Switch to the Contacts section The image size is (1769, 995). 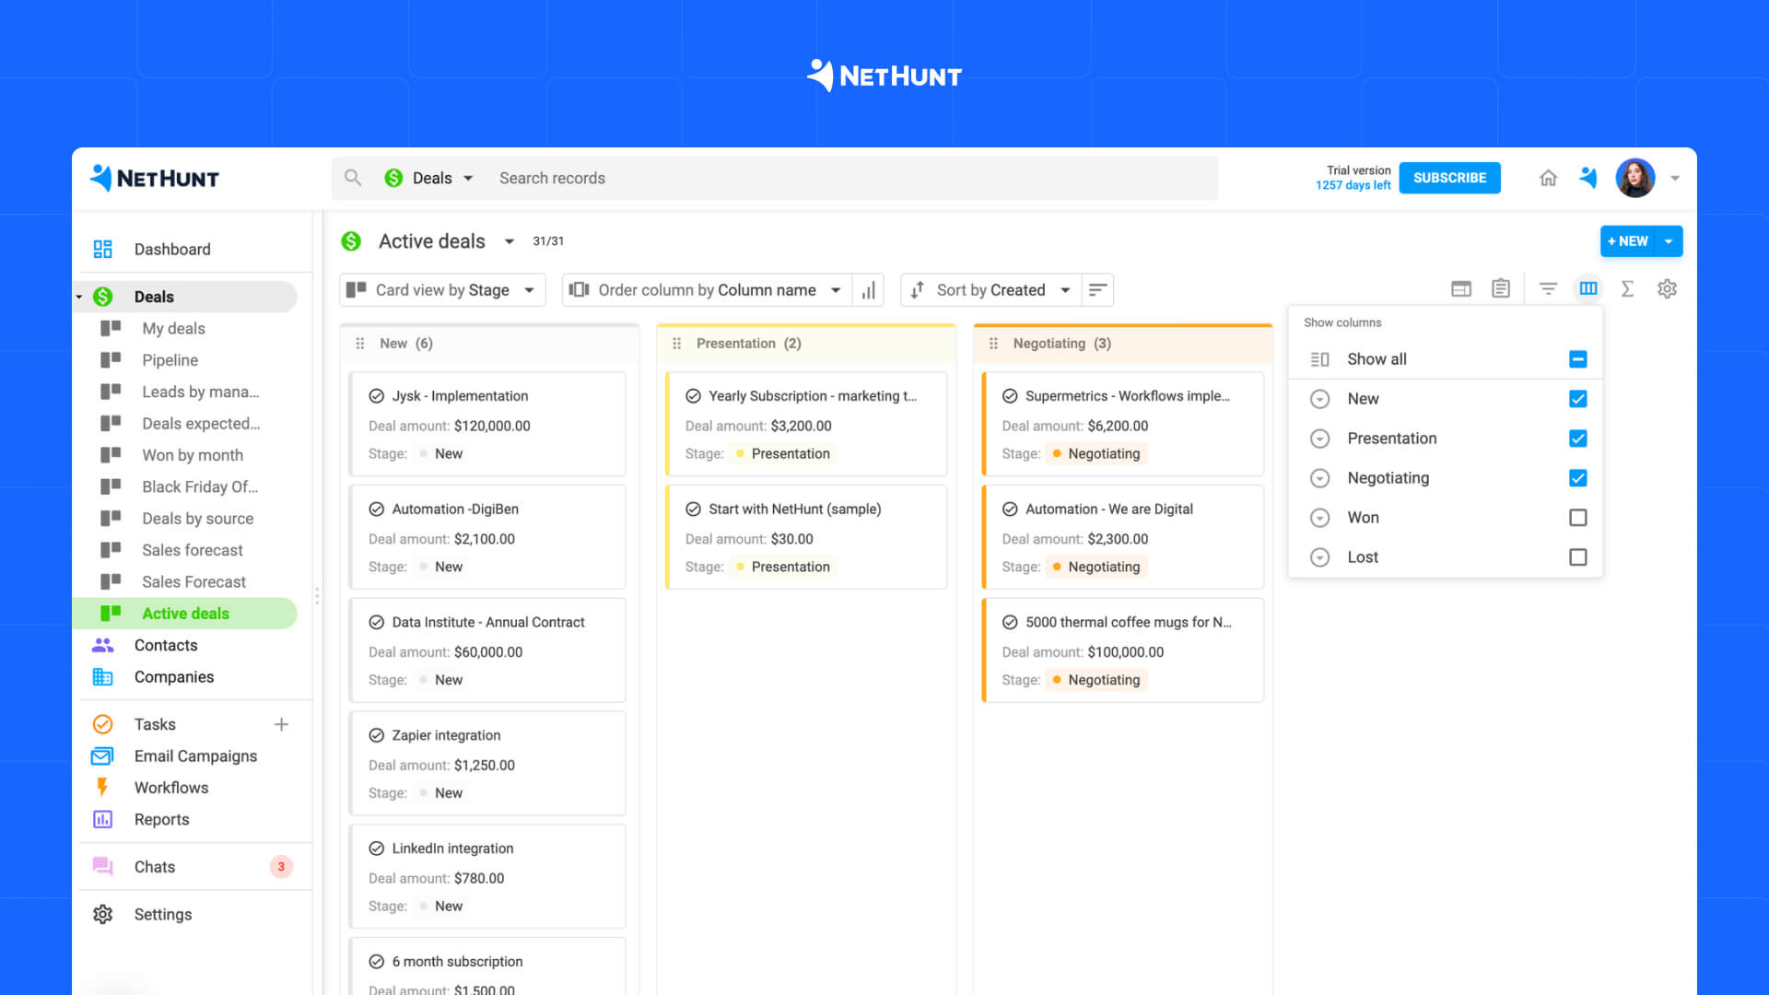click(x=166, y=645)
